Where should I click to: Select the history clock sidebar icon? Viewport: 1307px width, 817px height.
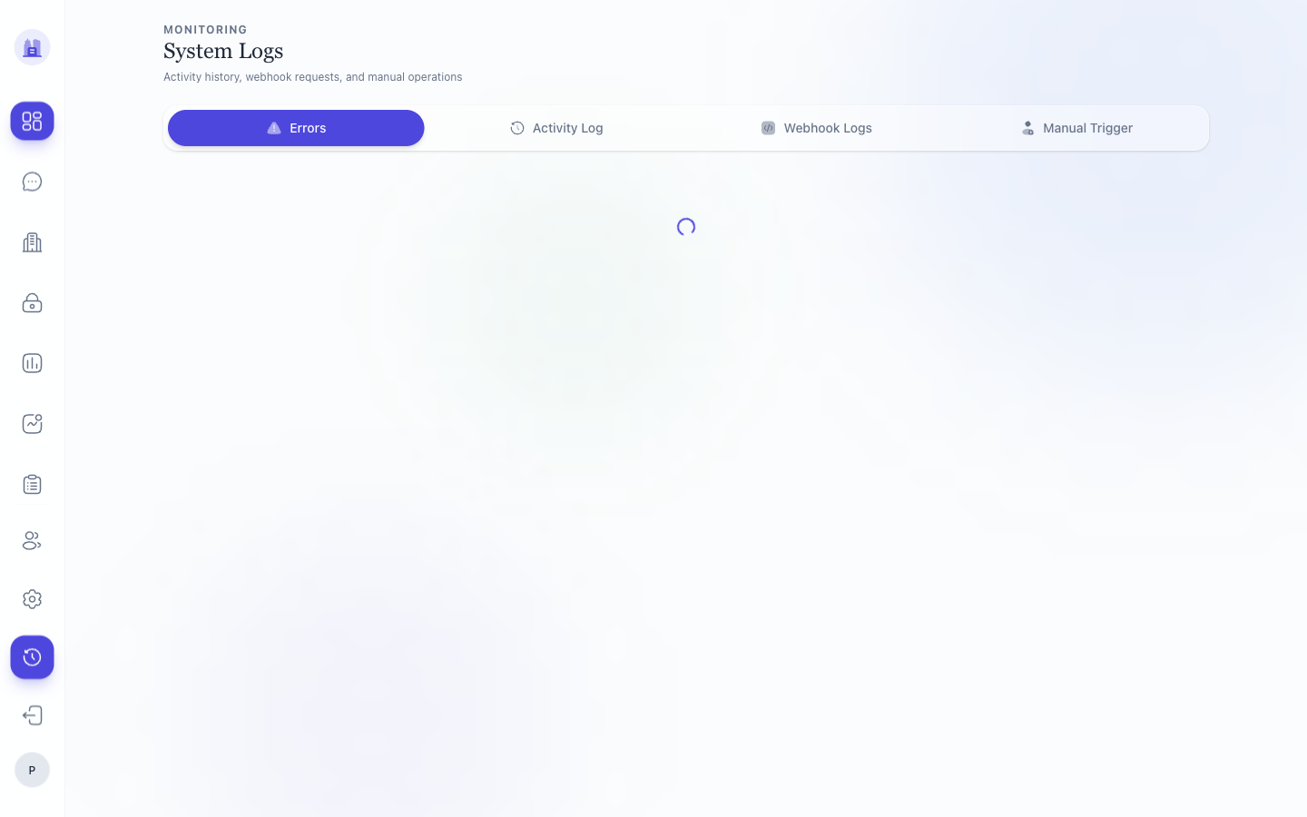point(32,657)
